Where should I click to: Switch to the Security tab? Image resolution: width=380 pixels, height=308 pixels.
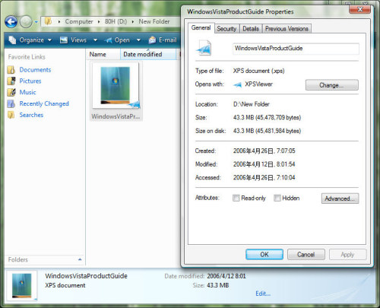(x=226, y=29)
